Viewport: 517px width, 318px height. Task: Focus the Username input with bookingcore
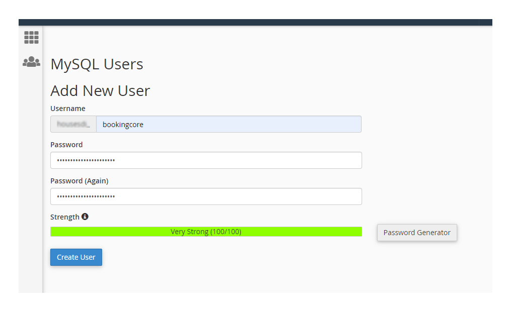coord(228,125)
